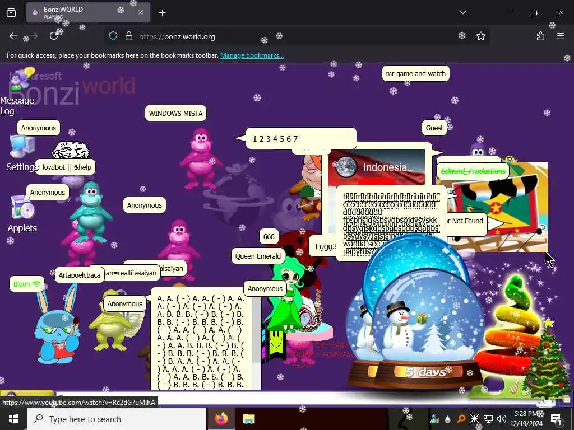Viewport: 574px width, 430px height.
Task: Open Firefox from taskbar
Action: pos(221,419)
